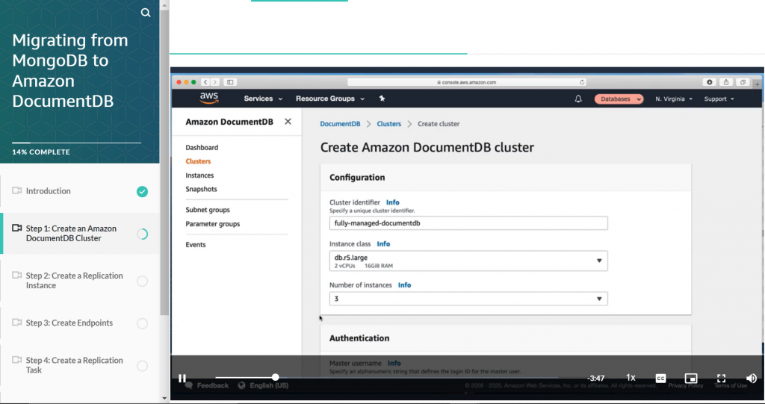
Task: Change the 1x playback speed
Action: tap(631, 378)
